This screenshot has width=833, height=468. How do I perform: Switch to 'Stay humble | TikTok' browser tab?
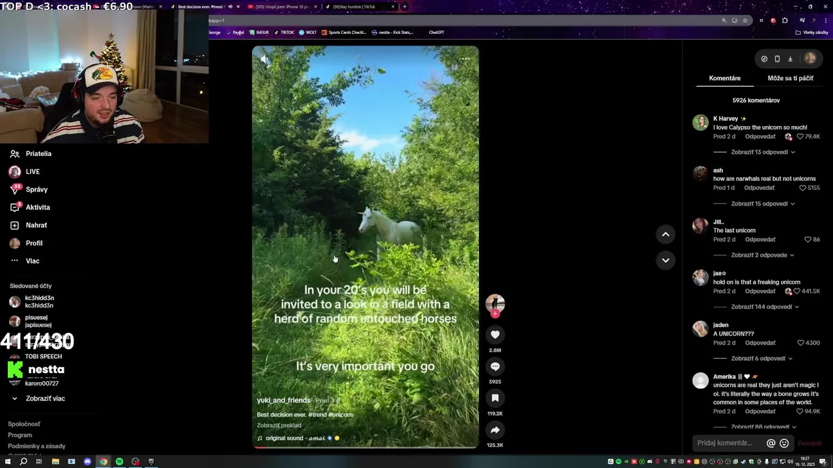[x=354, y=6]
